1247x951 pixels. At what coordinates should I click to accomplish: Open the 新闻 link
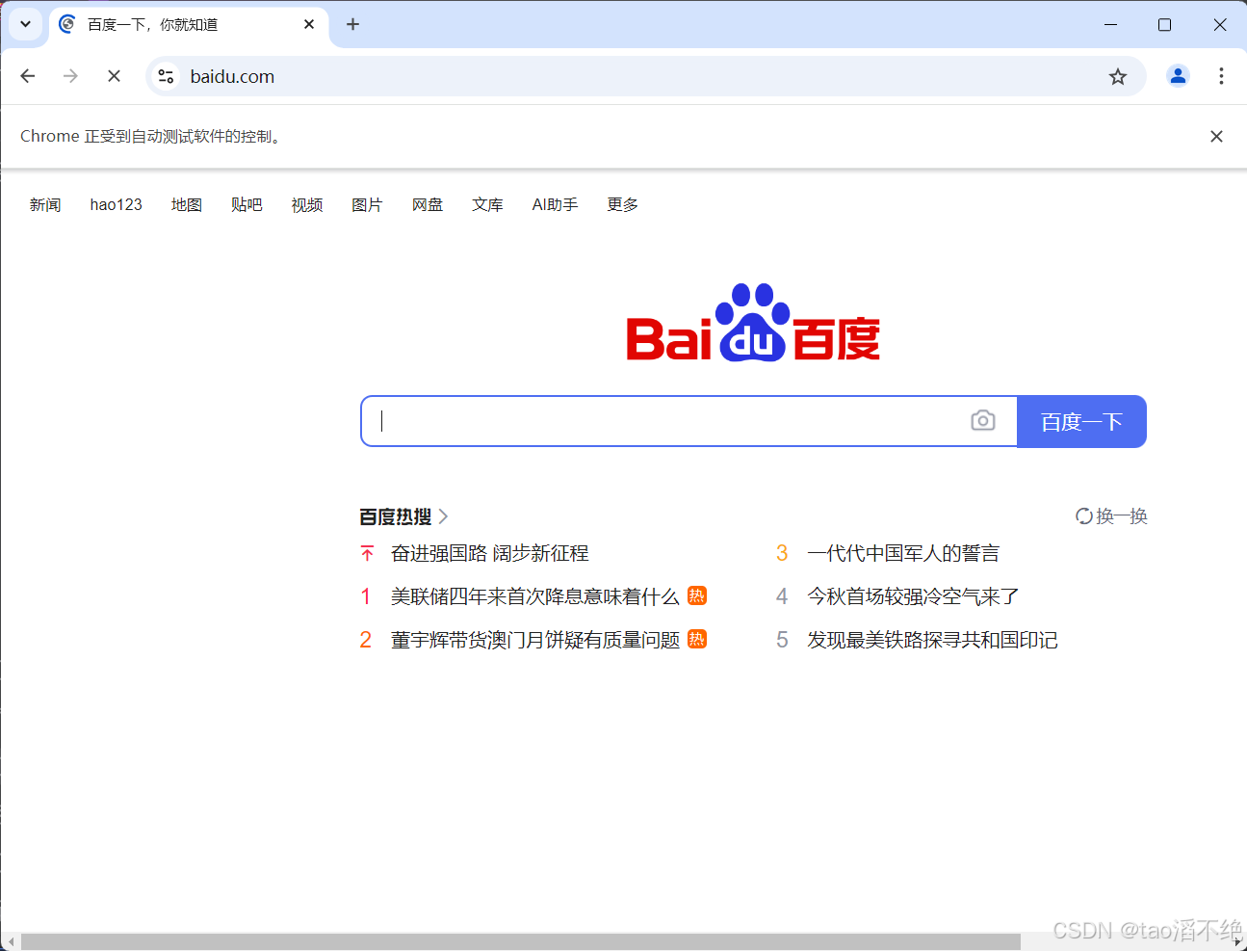click(45, 205)
